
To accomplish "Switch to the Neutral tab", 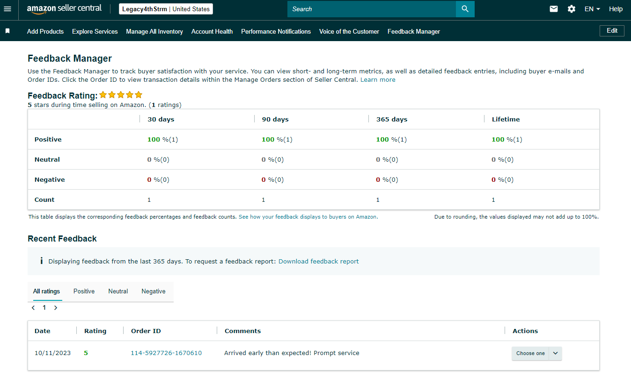I will coord(118,291).
